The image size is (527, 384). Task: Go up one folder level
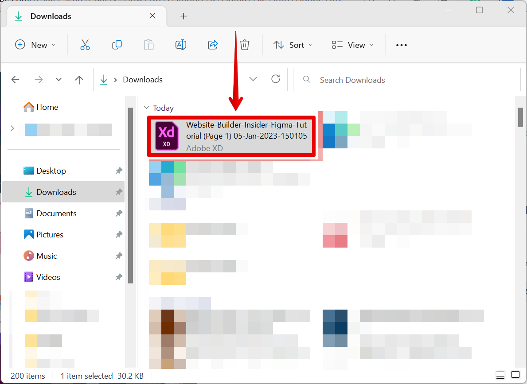click(x=79, y=80)
